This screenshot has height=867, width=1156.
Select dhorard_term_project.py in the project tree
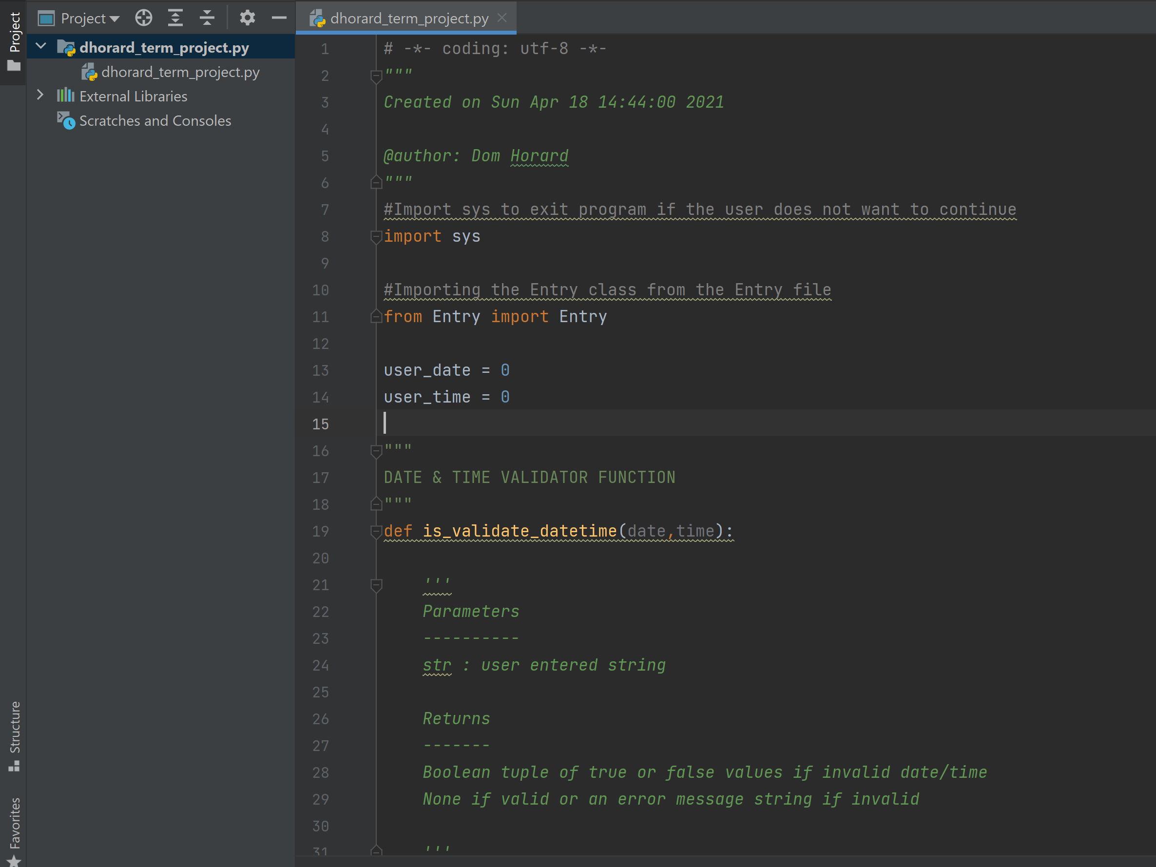pyautogui.click(x=180, y=72)
